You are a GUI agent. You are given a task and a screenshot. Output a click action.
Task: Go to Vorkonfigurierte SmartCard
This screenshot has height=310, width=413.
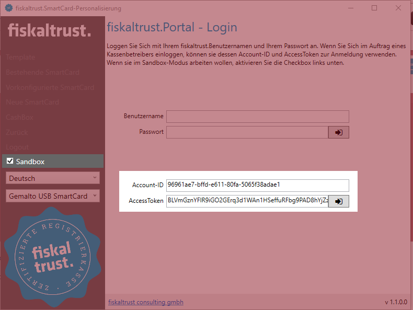click(50, 87)
